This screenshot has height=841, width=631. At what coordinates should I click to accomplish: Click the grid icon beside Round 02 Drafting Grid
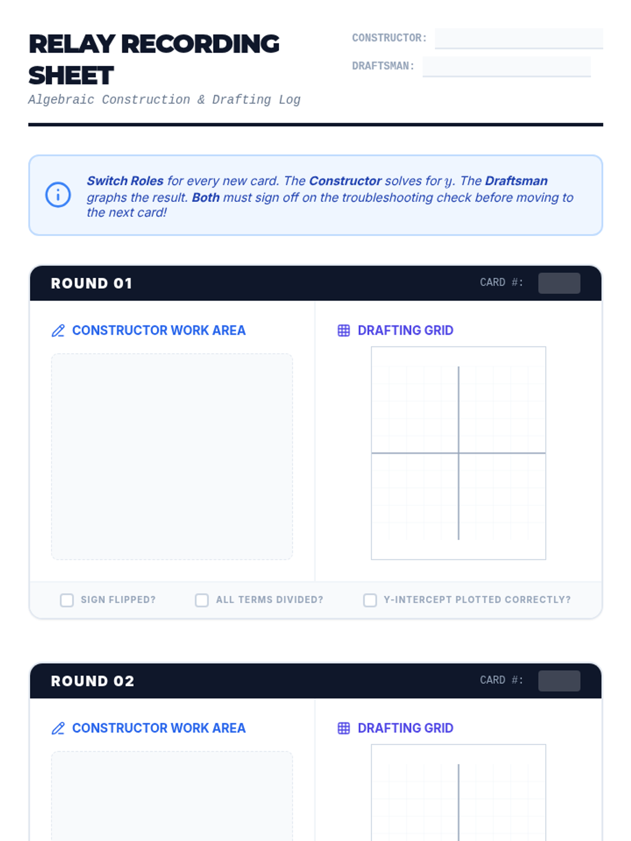(343, 728)
